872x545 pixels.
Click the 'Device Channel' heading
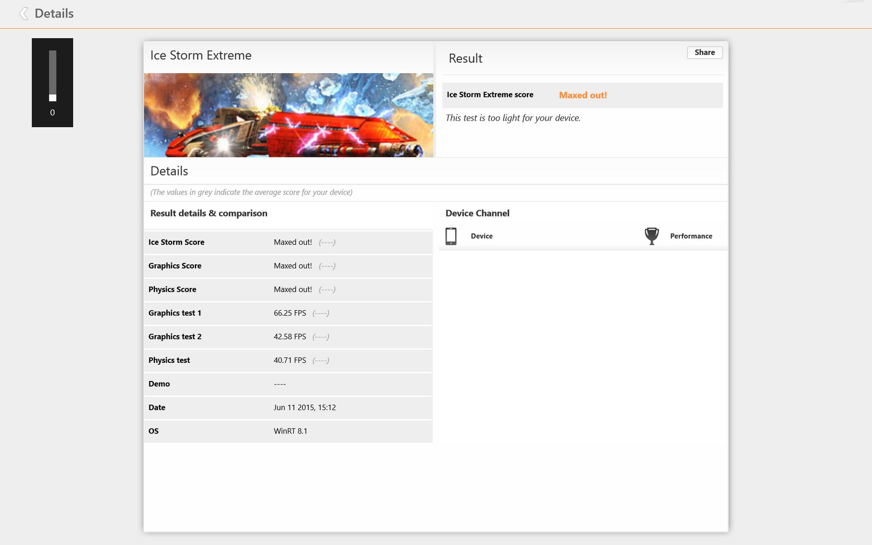coord(477,213)
